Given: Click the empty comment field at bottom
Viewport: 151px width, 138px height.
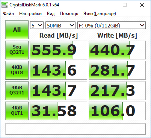Looking at the screenshot, I should (x=75, y=129).
